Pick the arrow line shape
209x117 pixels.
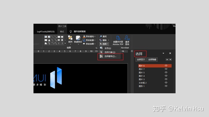click(56, 37)
